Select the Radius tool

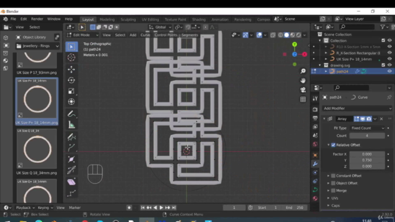point(72,159)
